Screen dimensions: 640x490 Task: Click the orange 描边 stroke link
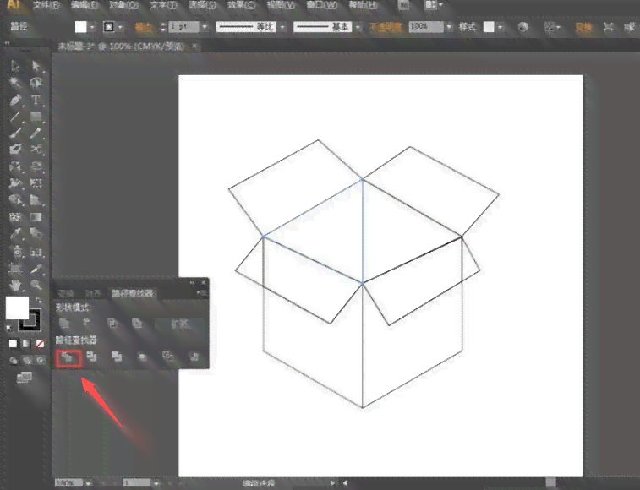143,27
